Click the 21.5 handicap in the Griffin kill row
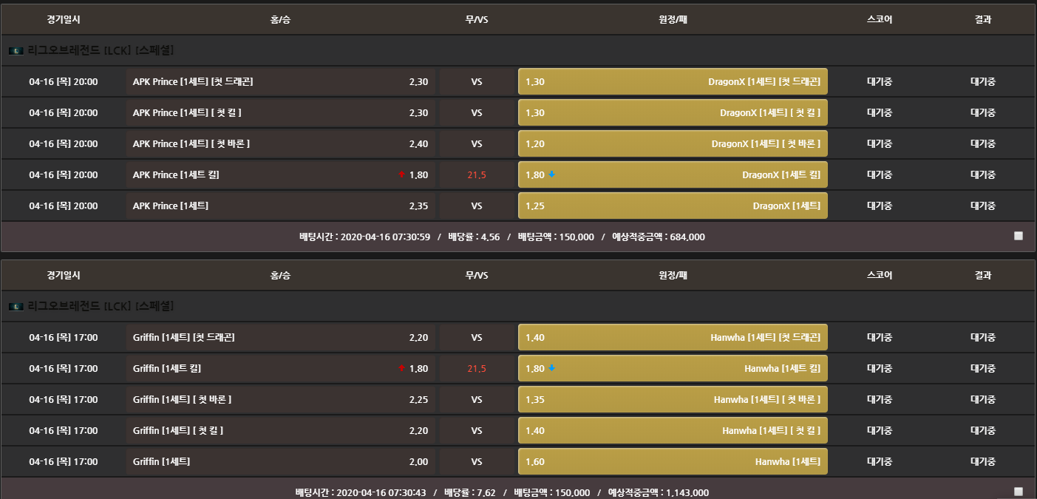 coord(477,368)
